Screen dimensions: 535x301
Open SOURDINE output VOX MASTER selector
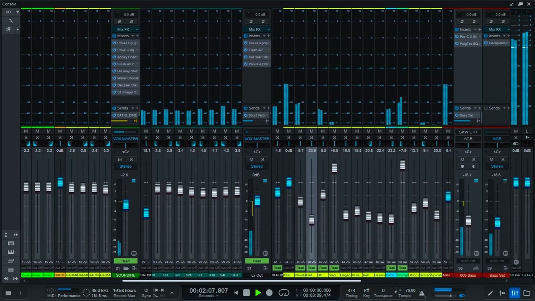[x=125, y=139]
